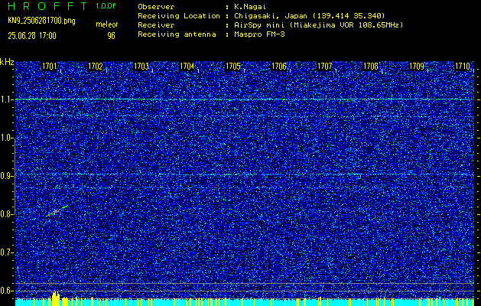
Task: Click the 0.7 frequency axis label
Action: [5, 252]
